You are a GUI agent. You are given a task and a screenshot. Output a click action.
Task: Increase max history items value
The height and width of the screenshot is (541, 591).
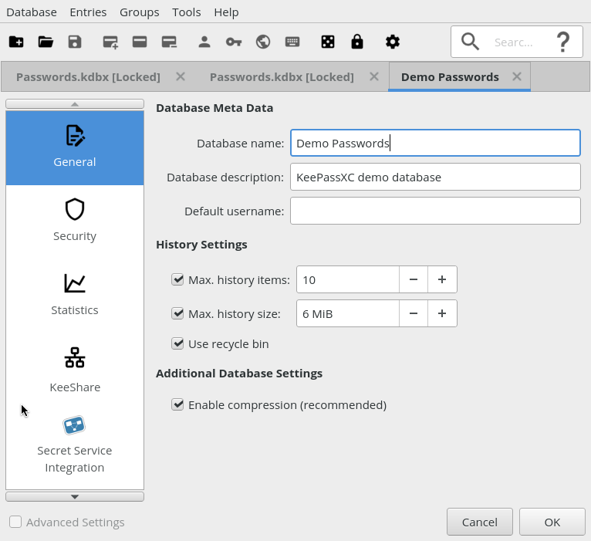point(442,279)
